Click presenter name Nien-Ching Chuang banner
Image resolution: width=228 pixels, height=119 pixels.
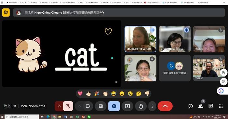119,13
